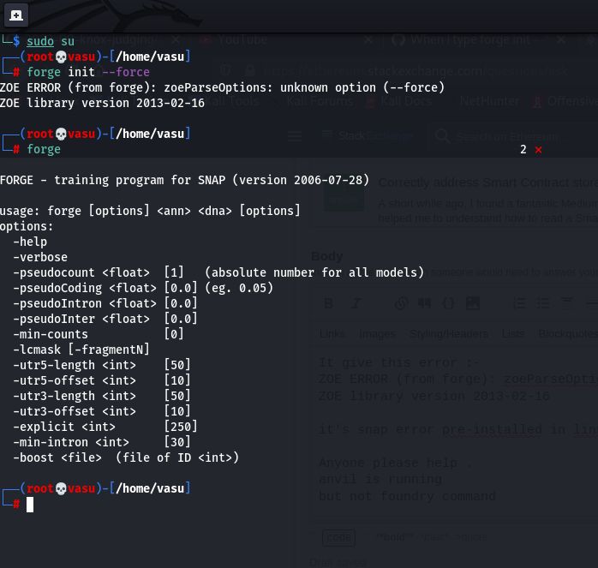Click 'ZOE library version 2013-02-16' line
The width and height of the screenshot is (598, 568).
[x=102, y=103]
